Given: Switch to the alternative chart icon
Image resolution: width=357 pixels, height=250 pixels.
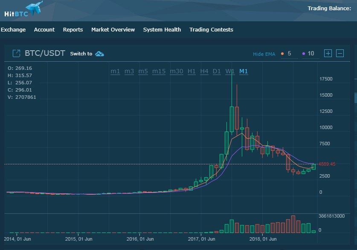Looking at the screenshot, I should click(99, 54).
